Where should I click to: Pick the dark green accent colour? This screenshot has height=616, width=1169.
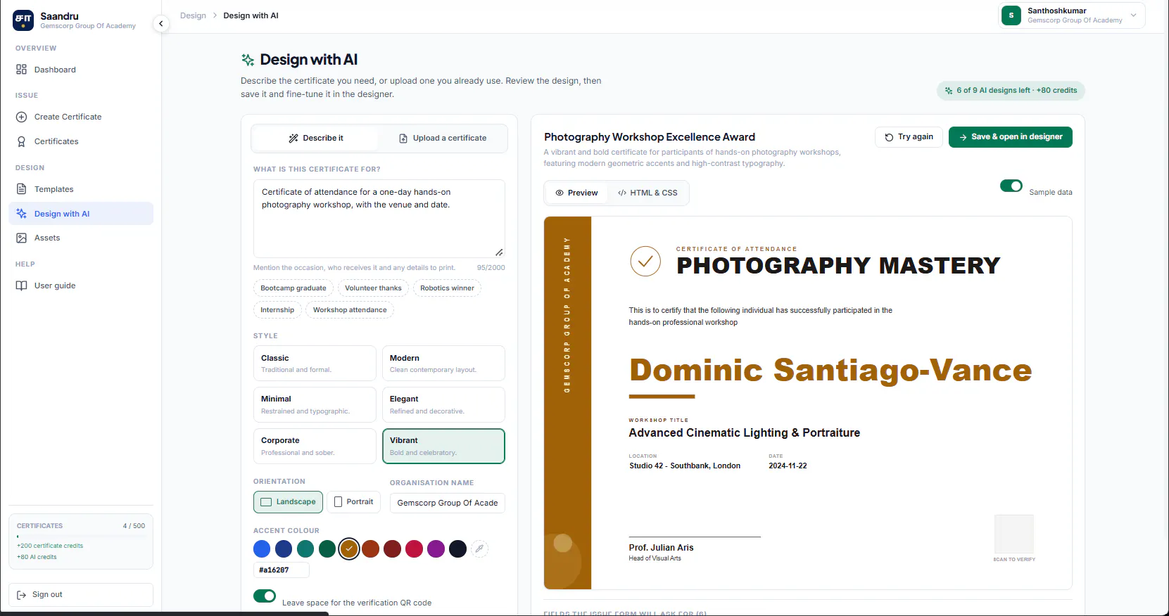click(x=327, y=549)
